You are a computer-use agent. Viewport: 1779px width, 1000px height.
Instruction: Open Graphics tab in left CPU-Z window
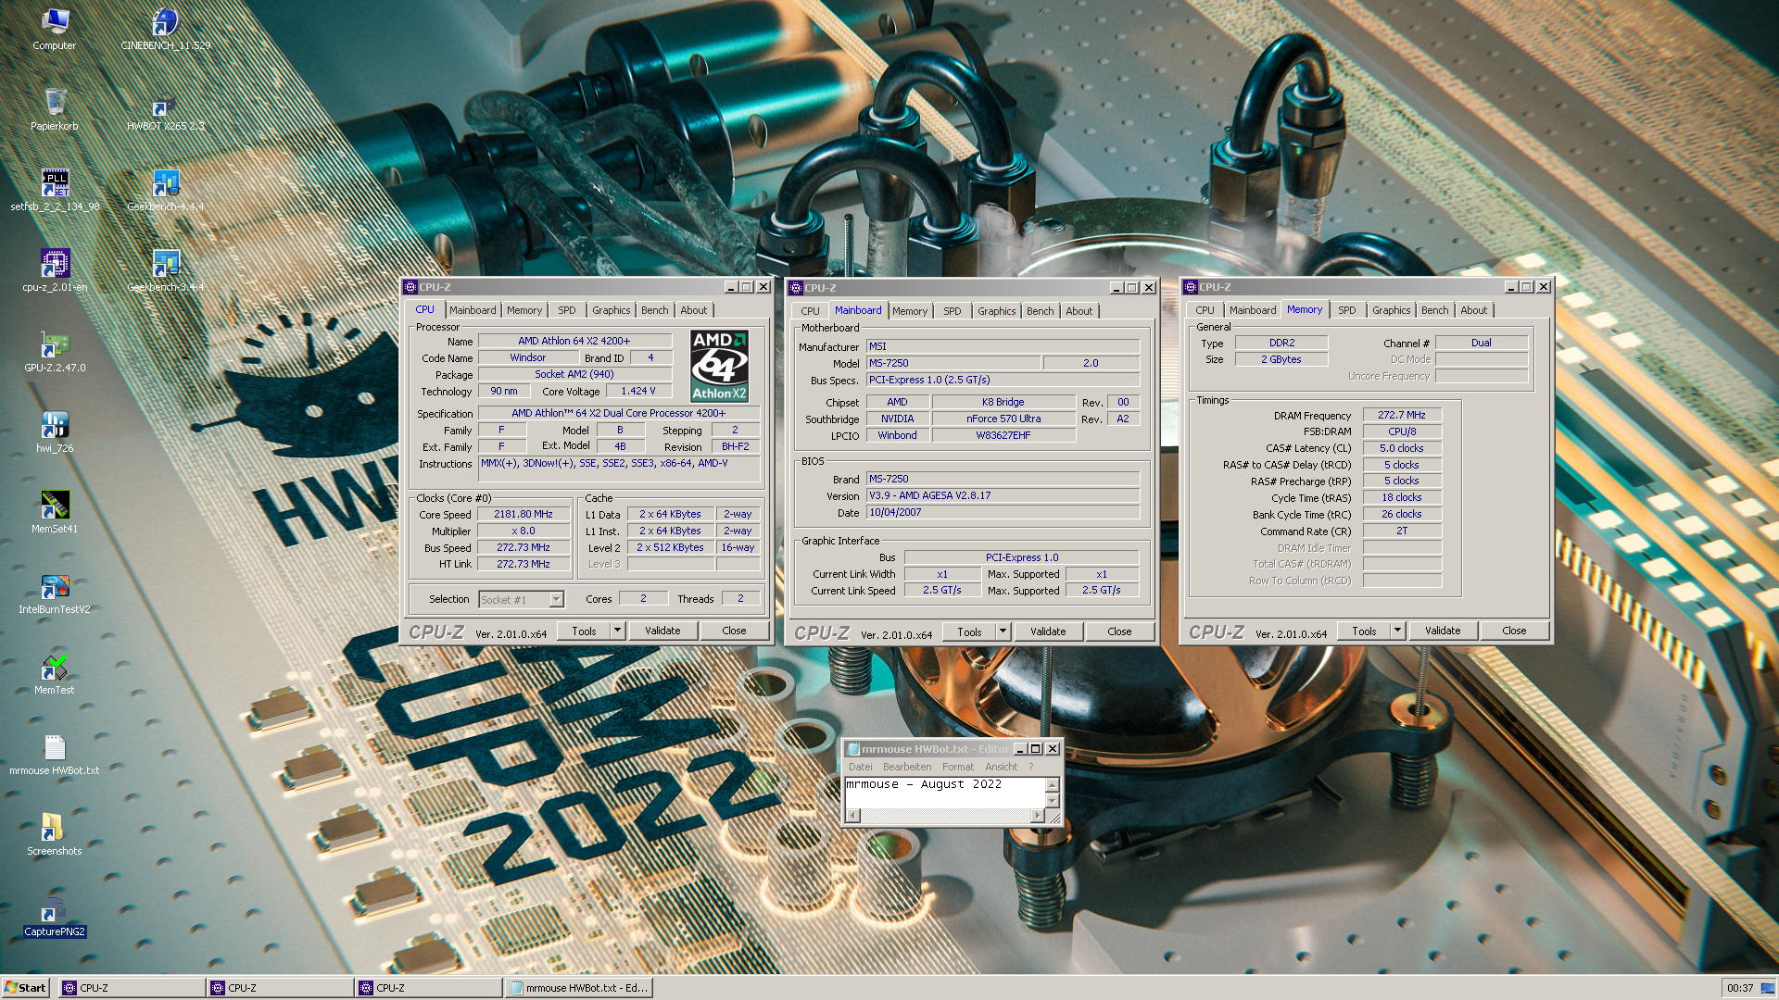tap(612, 310)
